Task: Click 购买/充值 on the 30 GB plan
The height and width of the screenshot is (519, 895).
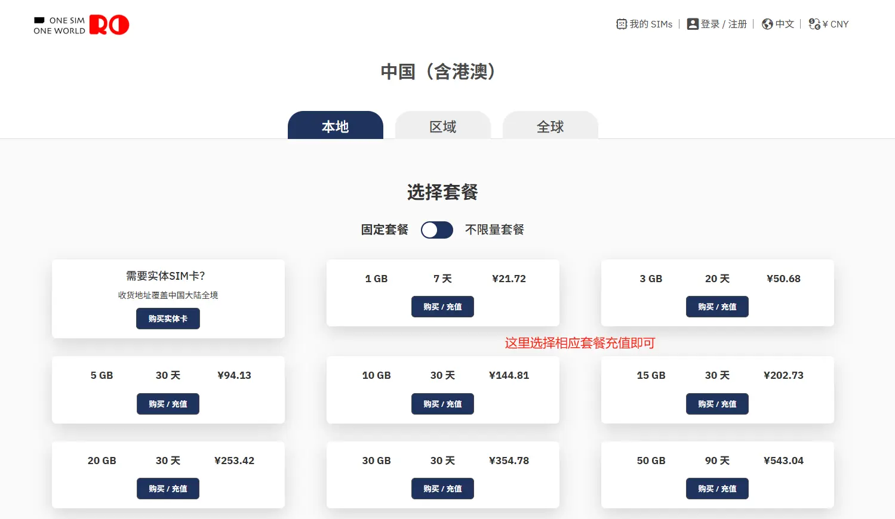Action: pyautogui.click(x=442, y=489)
